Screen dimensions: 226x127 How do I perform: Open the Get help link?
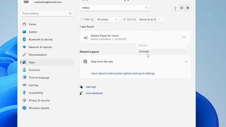click(91, 87)
